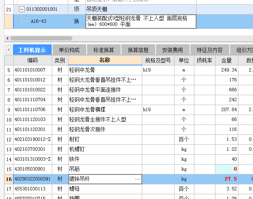The height and width of the screenshot is (199, 253).
Task: Select code cell 401101010007
Action: [x=33, y=70]
